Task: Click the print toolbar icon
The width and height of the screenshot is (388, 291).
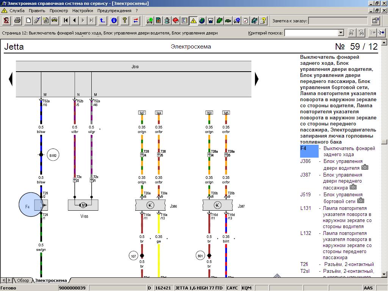Action: coord(17,20)
